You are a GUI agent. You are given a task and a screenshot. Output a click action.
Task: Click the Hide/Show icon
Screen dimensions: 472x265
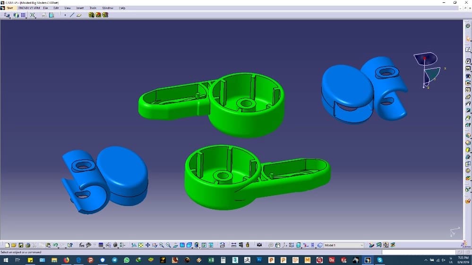pyautogui.click(x=204, y=245)
